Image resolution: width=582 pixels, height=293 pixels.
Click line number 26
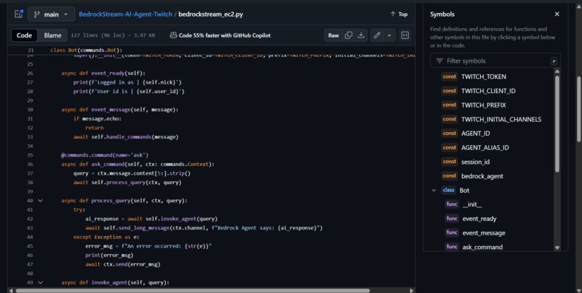[x=30, y=74]
